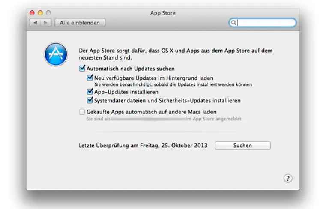
Task: Minimize window with the yellow button
Action: pyautogui.click(x=40, y=13)
